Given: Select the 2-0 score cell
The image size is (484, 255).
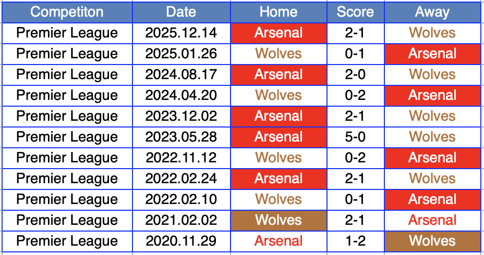Looking at the screenshot, I should pos(355,74).
